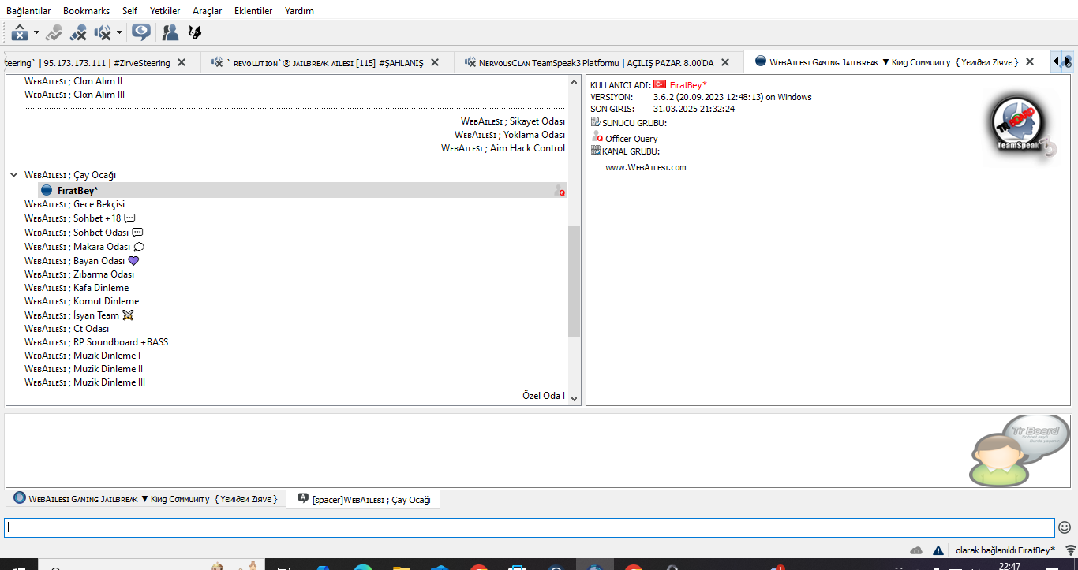Image resolution: width=1078 pixels, height=570 pixels.
Task: Open the Bağlantılar menu
Action: (28, 11)
